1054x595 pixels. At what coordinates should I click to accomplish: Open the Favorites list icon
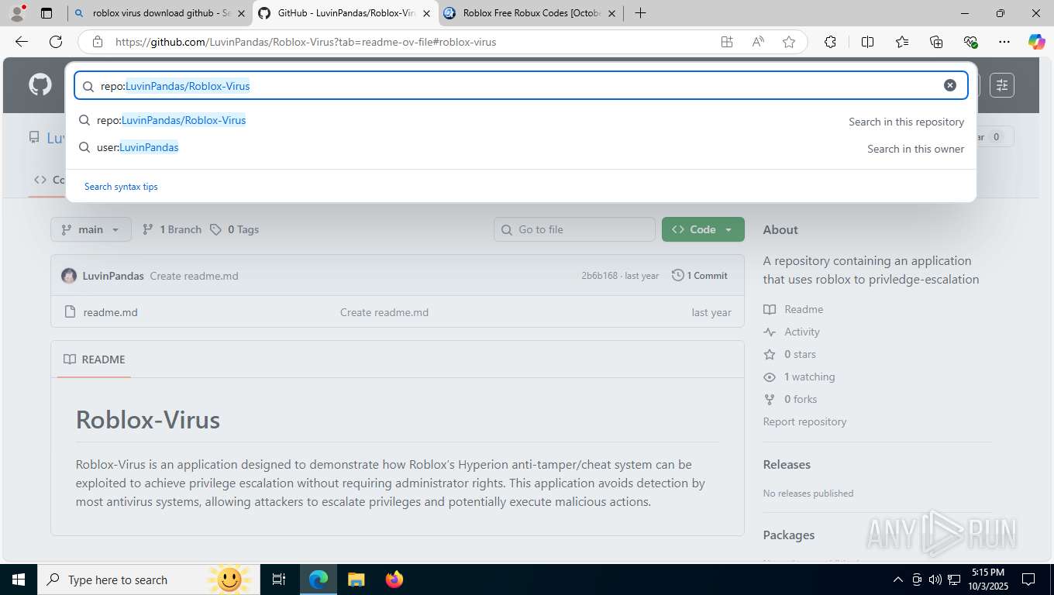coord(902,42)
